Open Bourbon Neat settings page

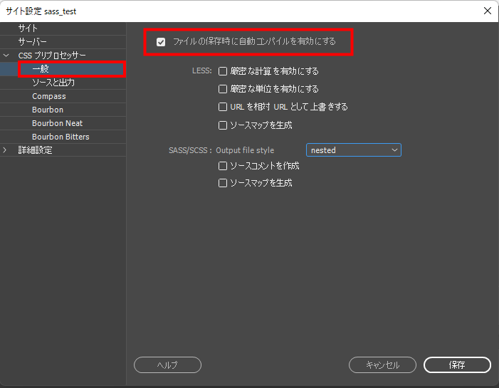[x=57, y=123]
